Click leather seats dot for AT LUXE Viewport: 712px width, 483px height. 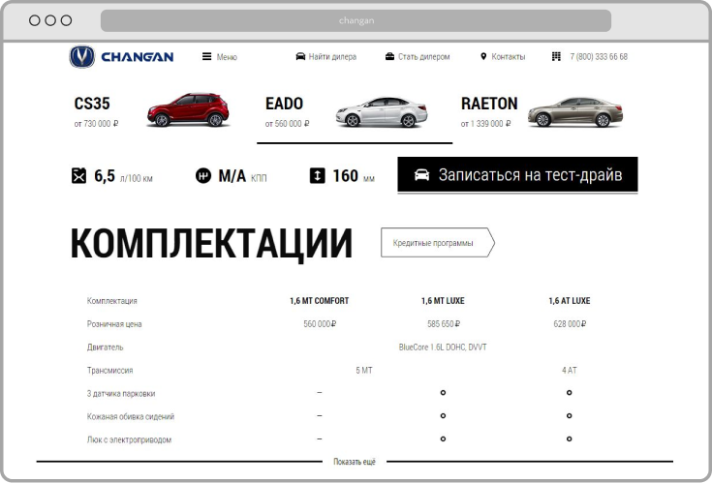click(569, 416)
